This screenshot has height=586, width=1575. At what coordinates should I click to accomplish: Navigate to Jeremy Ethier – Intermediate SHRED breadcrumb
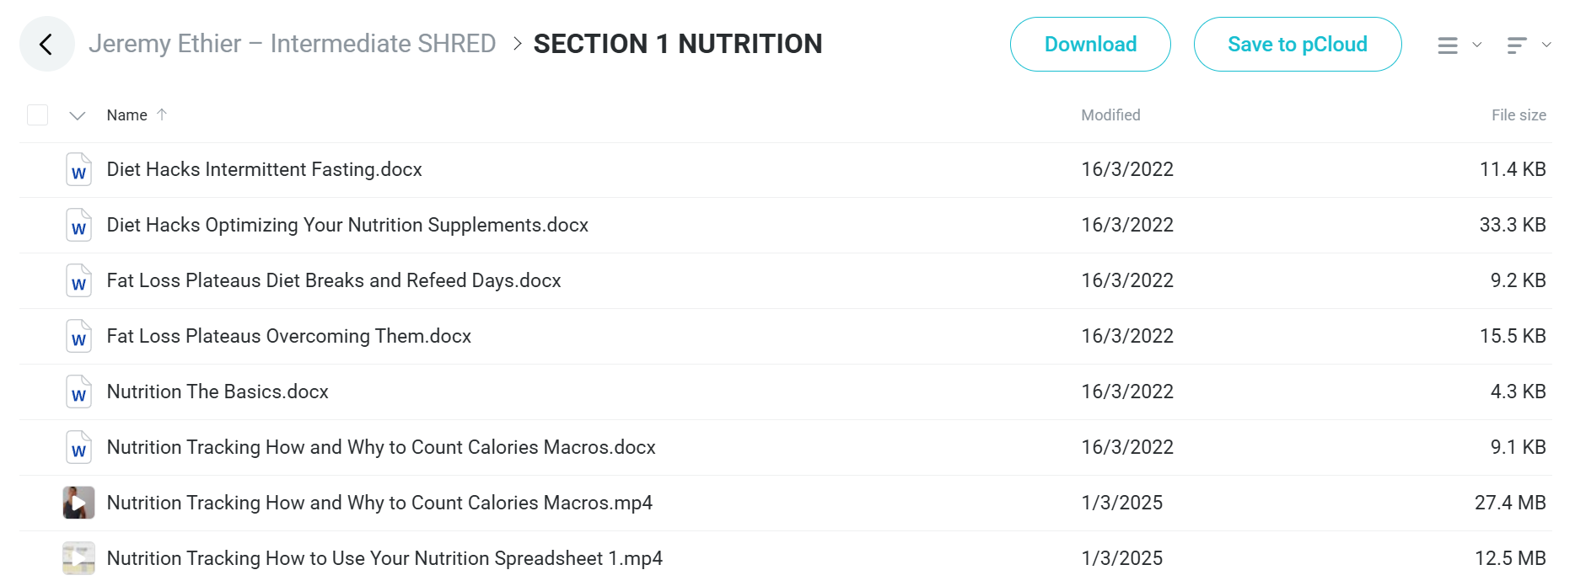[292, 44]
